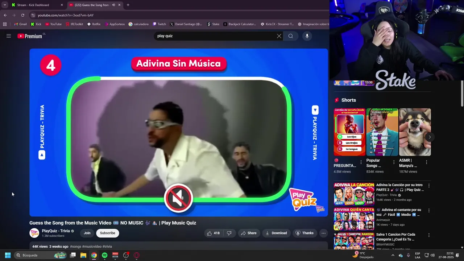This screenshot has height=261, width=464.
Task: Open the Twitch bookmark
Action: pyautogui.click(x=159, y=24)
